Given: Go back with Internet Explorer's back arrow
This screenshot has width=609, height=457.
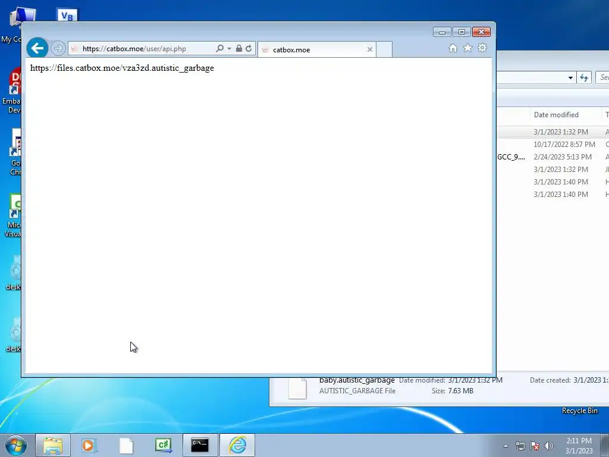Looking at the screenshot, I should coord(37,48).
